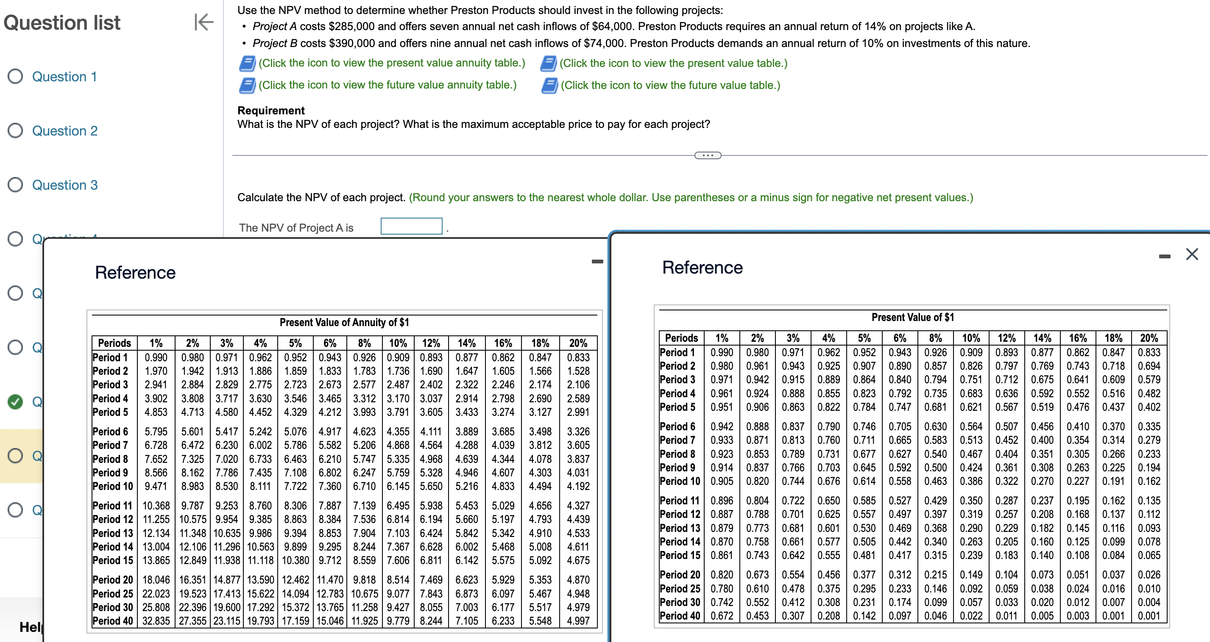Click the NPV of Project A input box
Viewport: 1210px width, 642px height.
[x=411, y=226]
